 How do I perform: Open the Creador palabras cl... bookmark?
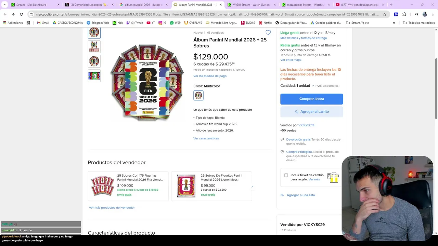pyautogui.click(x=326, y=23)
